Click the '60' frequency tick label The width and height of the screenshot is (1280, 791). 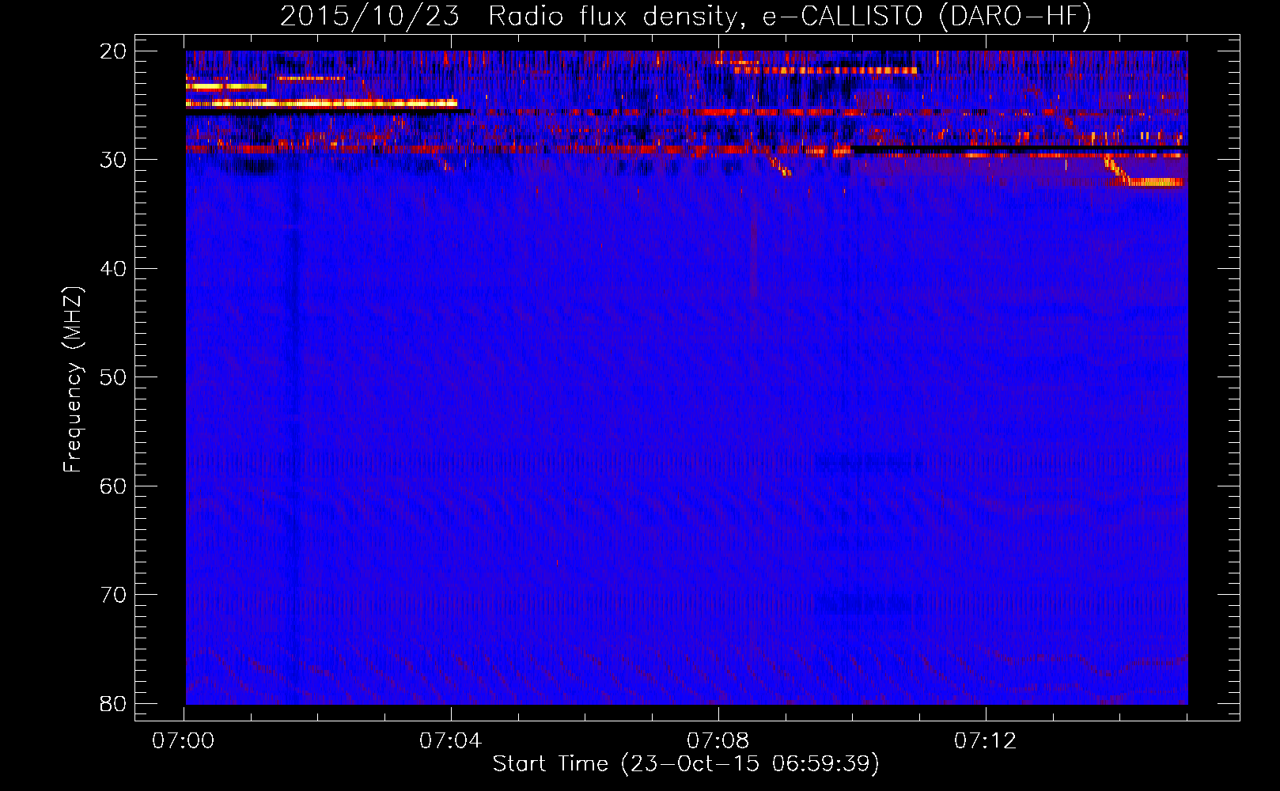click(x=113, y=486)
